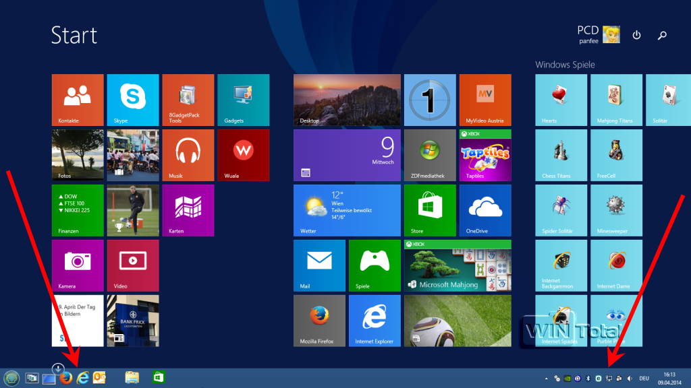The height and width of the screenshot is (388, 691).
Task: Click the taskbar window switcher icon
Action: 32,378
